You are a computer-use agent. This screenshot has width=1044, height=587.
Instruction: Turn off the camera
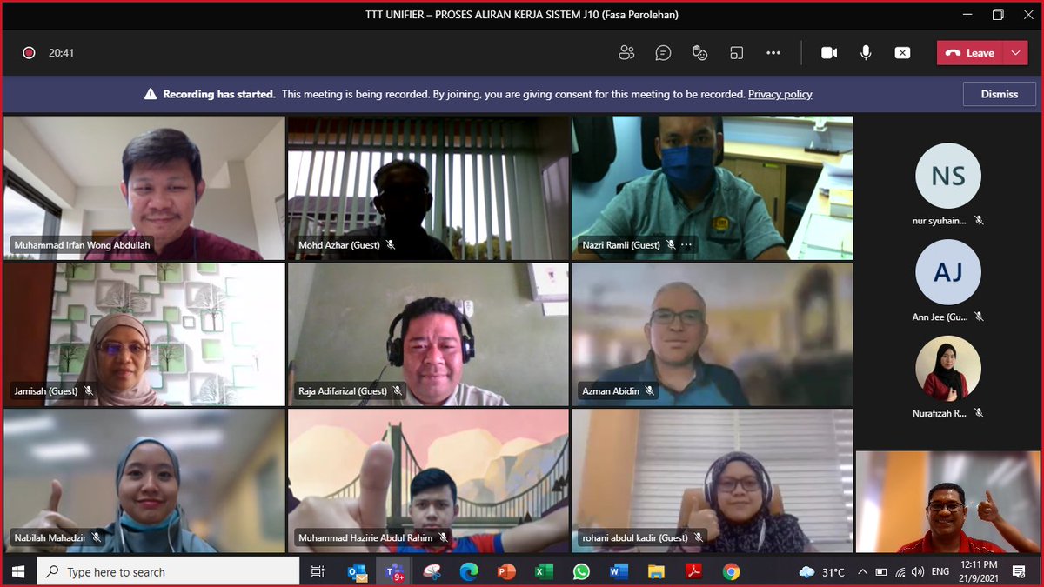[x=829, y=52]
